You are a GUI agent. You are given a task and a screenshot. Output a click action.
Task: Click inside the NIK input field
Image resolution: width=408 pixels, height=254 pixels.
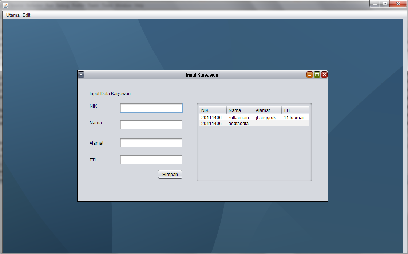151,108
